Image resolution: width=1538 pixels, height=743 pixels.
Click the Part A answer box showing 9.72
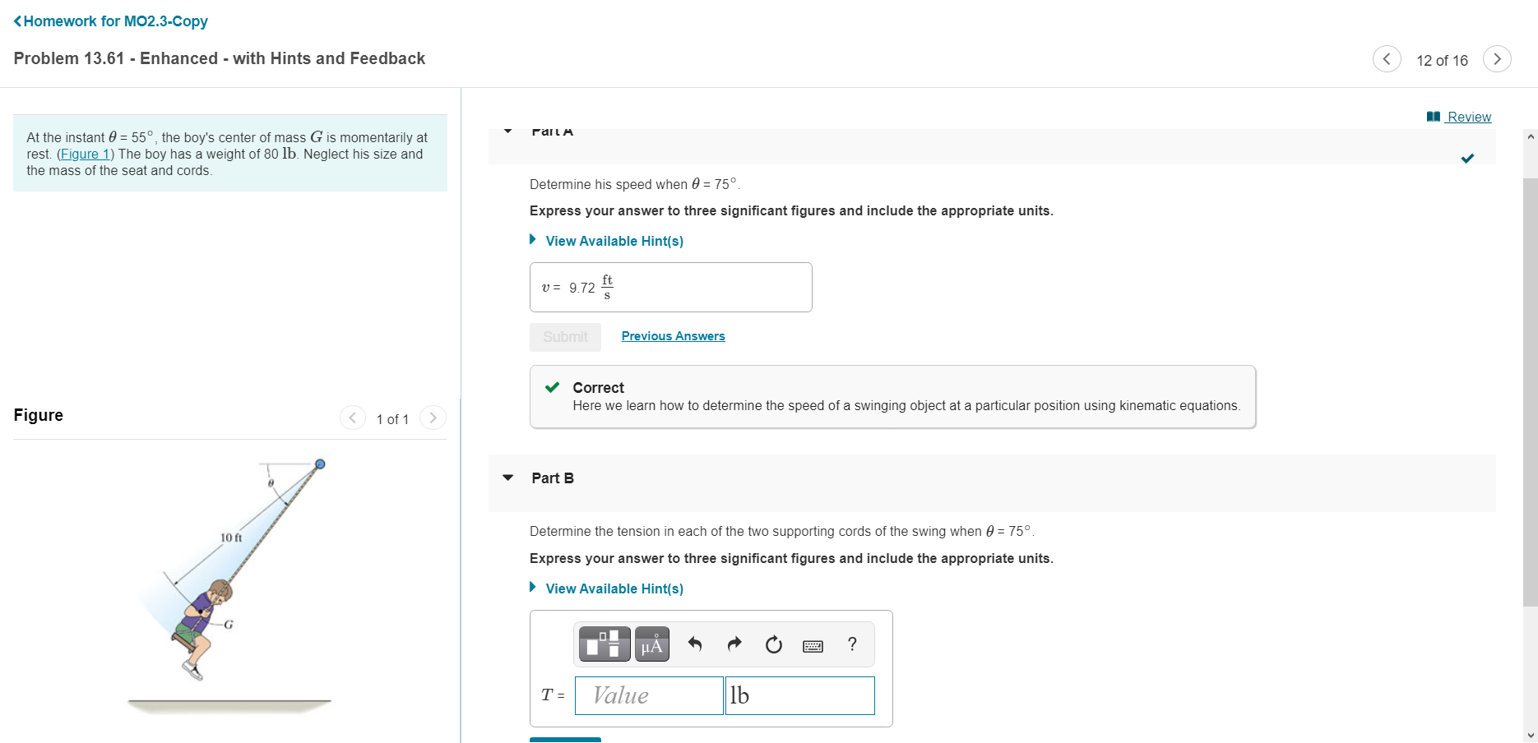click(670, 287)
